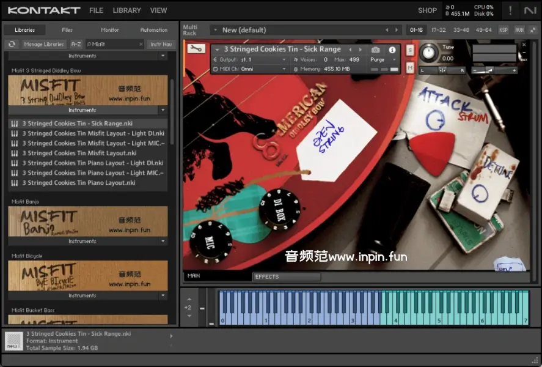This screenshot has height=367, width=542.
Task: Click the Native Instruments logo icon
Action: pyautogui.click(x=530, y=10)
